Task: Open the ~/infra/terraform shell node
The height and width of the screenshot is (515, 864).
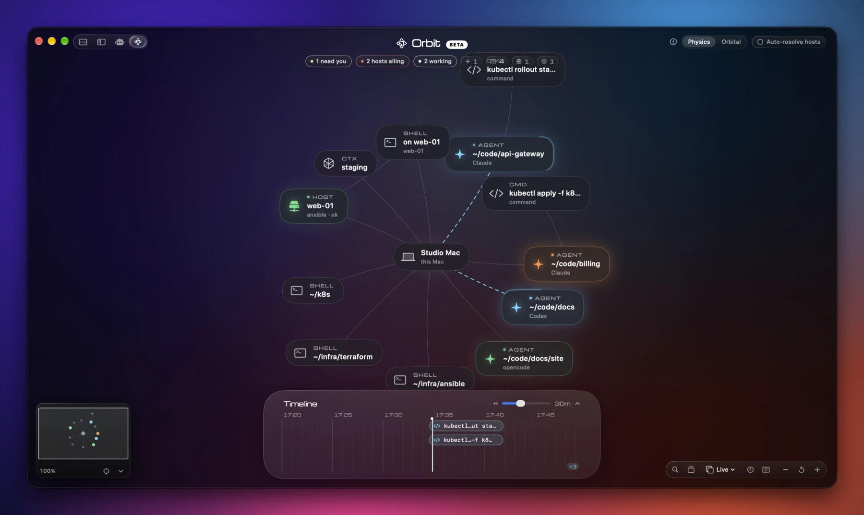Action: coord(334,353)
